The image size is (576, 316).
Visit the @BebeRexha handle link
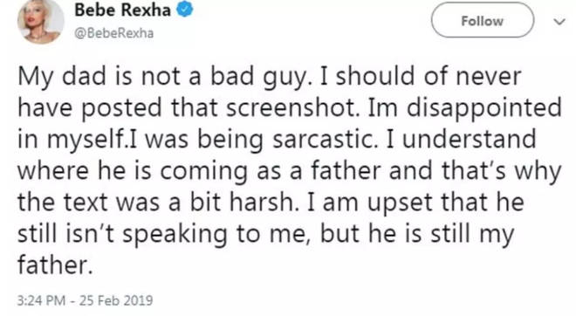point(113,33)
